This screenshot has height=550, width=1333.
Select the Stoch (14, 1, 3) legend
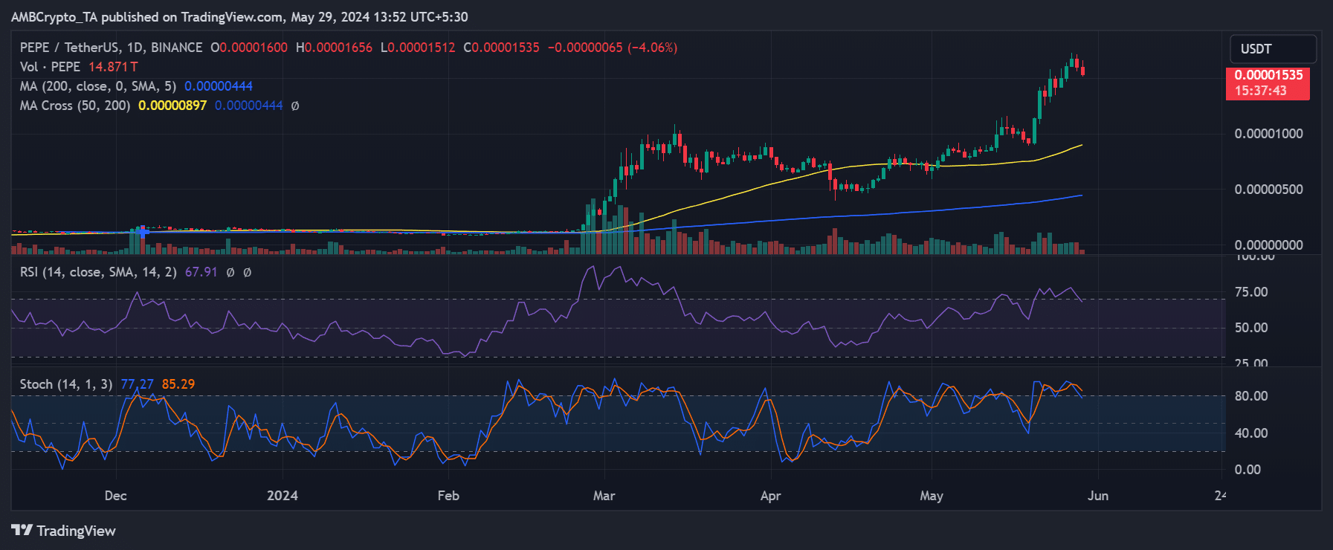pos(66,384)
